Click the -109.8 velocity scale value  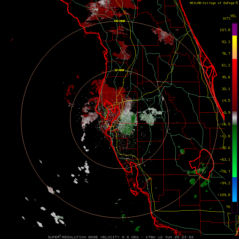click(x=224, y=195)
